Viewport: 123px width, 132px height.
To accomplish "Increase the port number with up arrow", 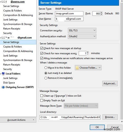I will tap(101, 12).
